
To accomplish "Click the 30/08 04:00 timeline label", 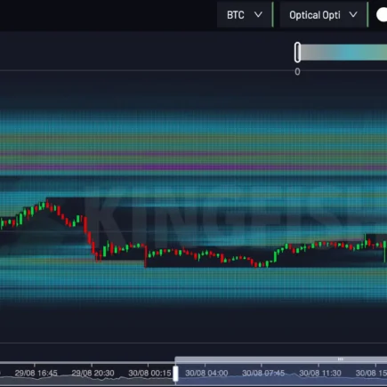I will [x=206, y=373].
